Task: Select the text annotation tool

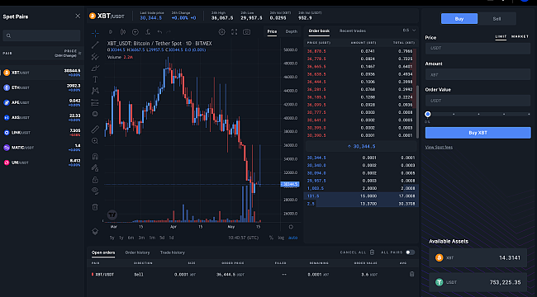Action: [95, 79]
